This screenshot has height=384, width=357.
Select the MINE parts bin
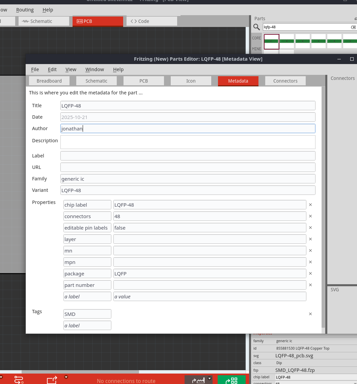click(256, 49)
